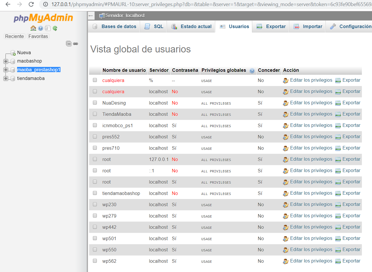Tick the checkbox for user wp562
The height and width of the screenshot is (272, 372).
click(95, 261)
